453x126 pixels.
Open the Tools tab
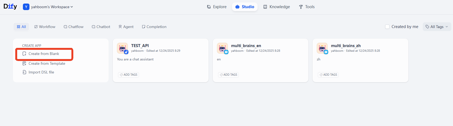pyautogui.click(x=307, y=7)
